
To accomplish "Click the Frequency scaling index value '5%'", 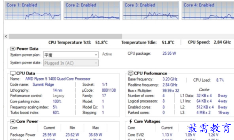I will pos(55,107).
